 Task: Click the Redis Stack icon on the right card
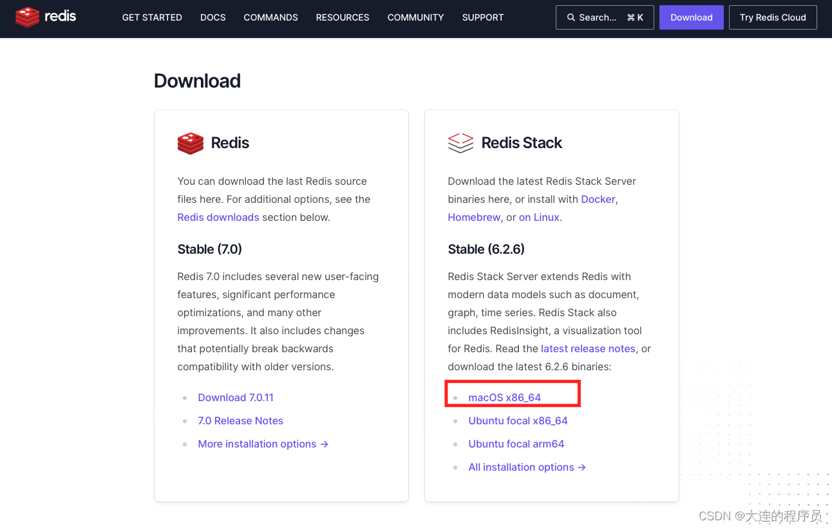pyautogui.click(x=460, y=143)
